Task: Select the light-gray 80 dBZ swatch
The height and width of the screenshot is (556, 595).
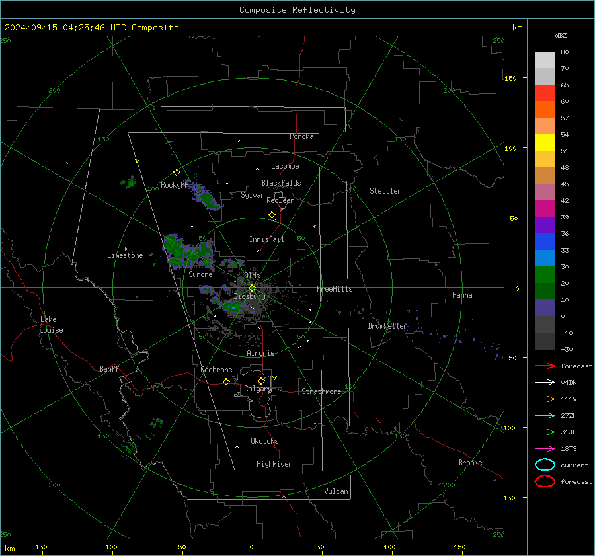Action: [x=545, y=60]
